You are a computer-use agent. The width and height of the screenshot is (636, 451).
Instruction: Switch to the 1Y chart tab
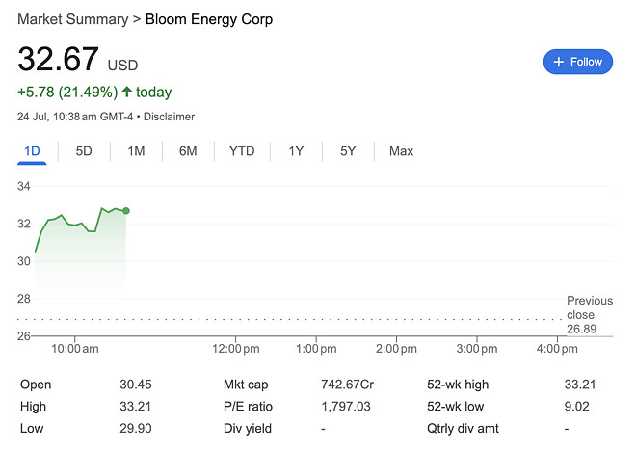tap(296, 151)
